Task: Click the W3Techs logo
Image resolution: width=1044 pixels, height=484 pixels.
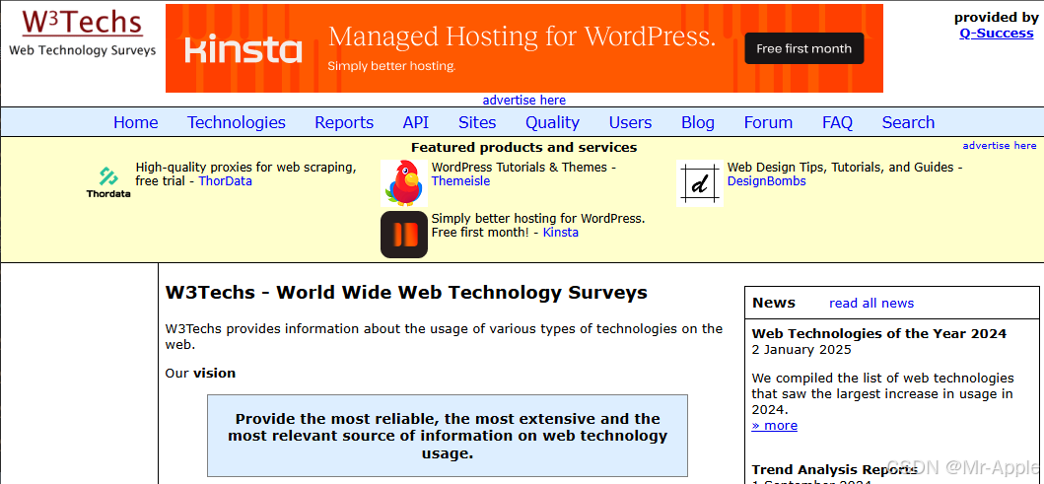Action: [82, 33]
